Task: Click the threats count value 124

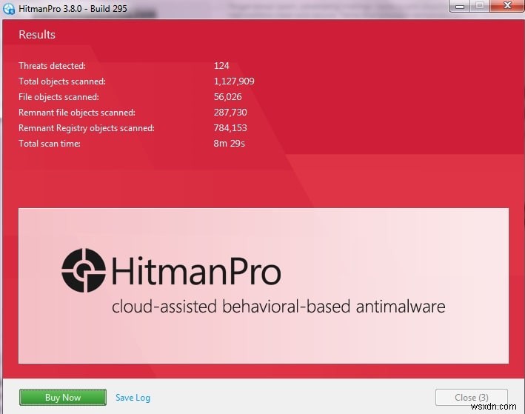Action: coord(222,66)
